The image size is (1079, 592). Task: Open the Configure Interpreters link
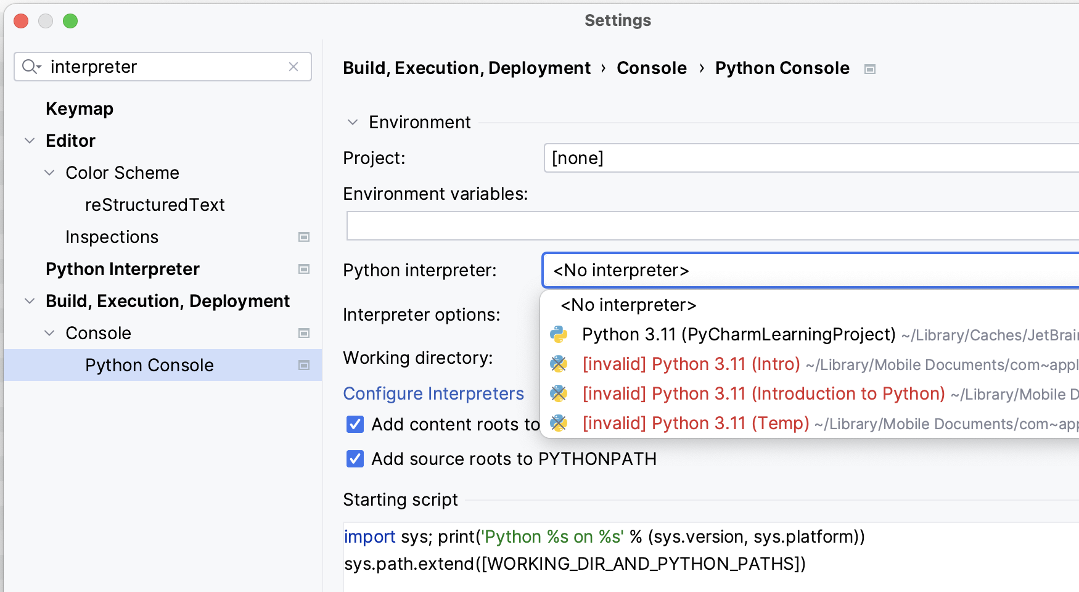(x=433, y=393)
